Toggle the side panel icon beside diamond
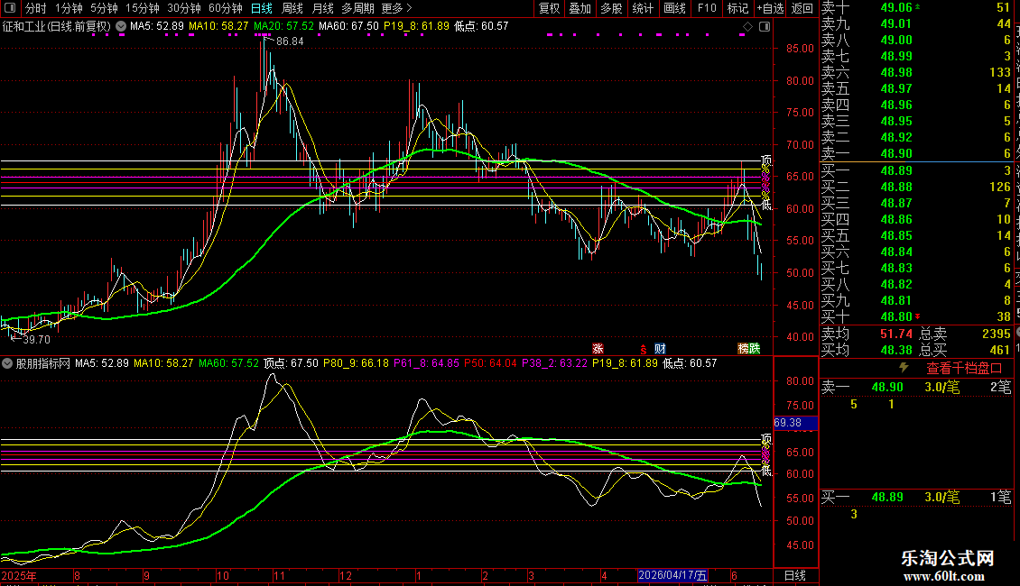Screen dimensions: 1020x586 point(765,27)
